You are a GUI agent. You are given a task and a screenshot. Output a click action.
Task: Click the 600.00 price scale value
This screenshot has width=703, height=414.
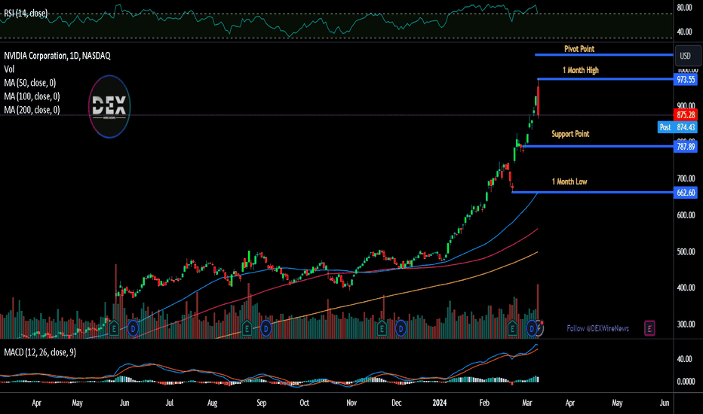point(686,215)
